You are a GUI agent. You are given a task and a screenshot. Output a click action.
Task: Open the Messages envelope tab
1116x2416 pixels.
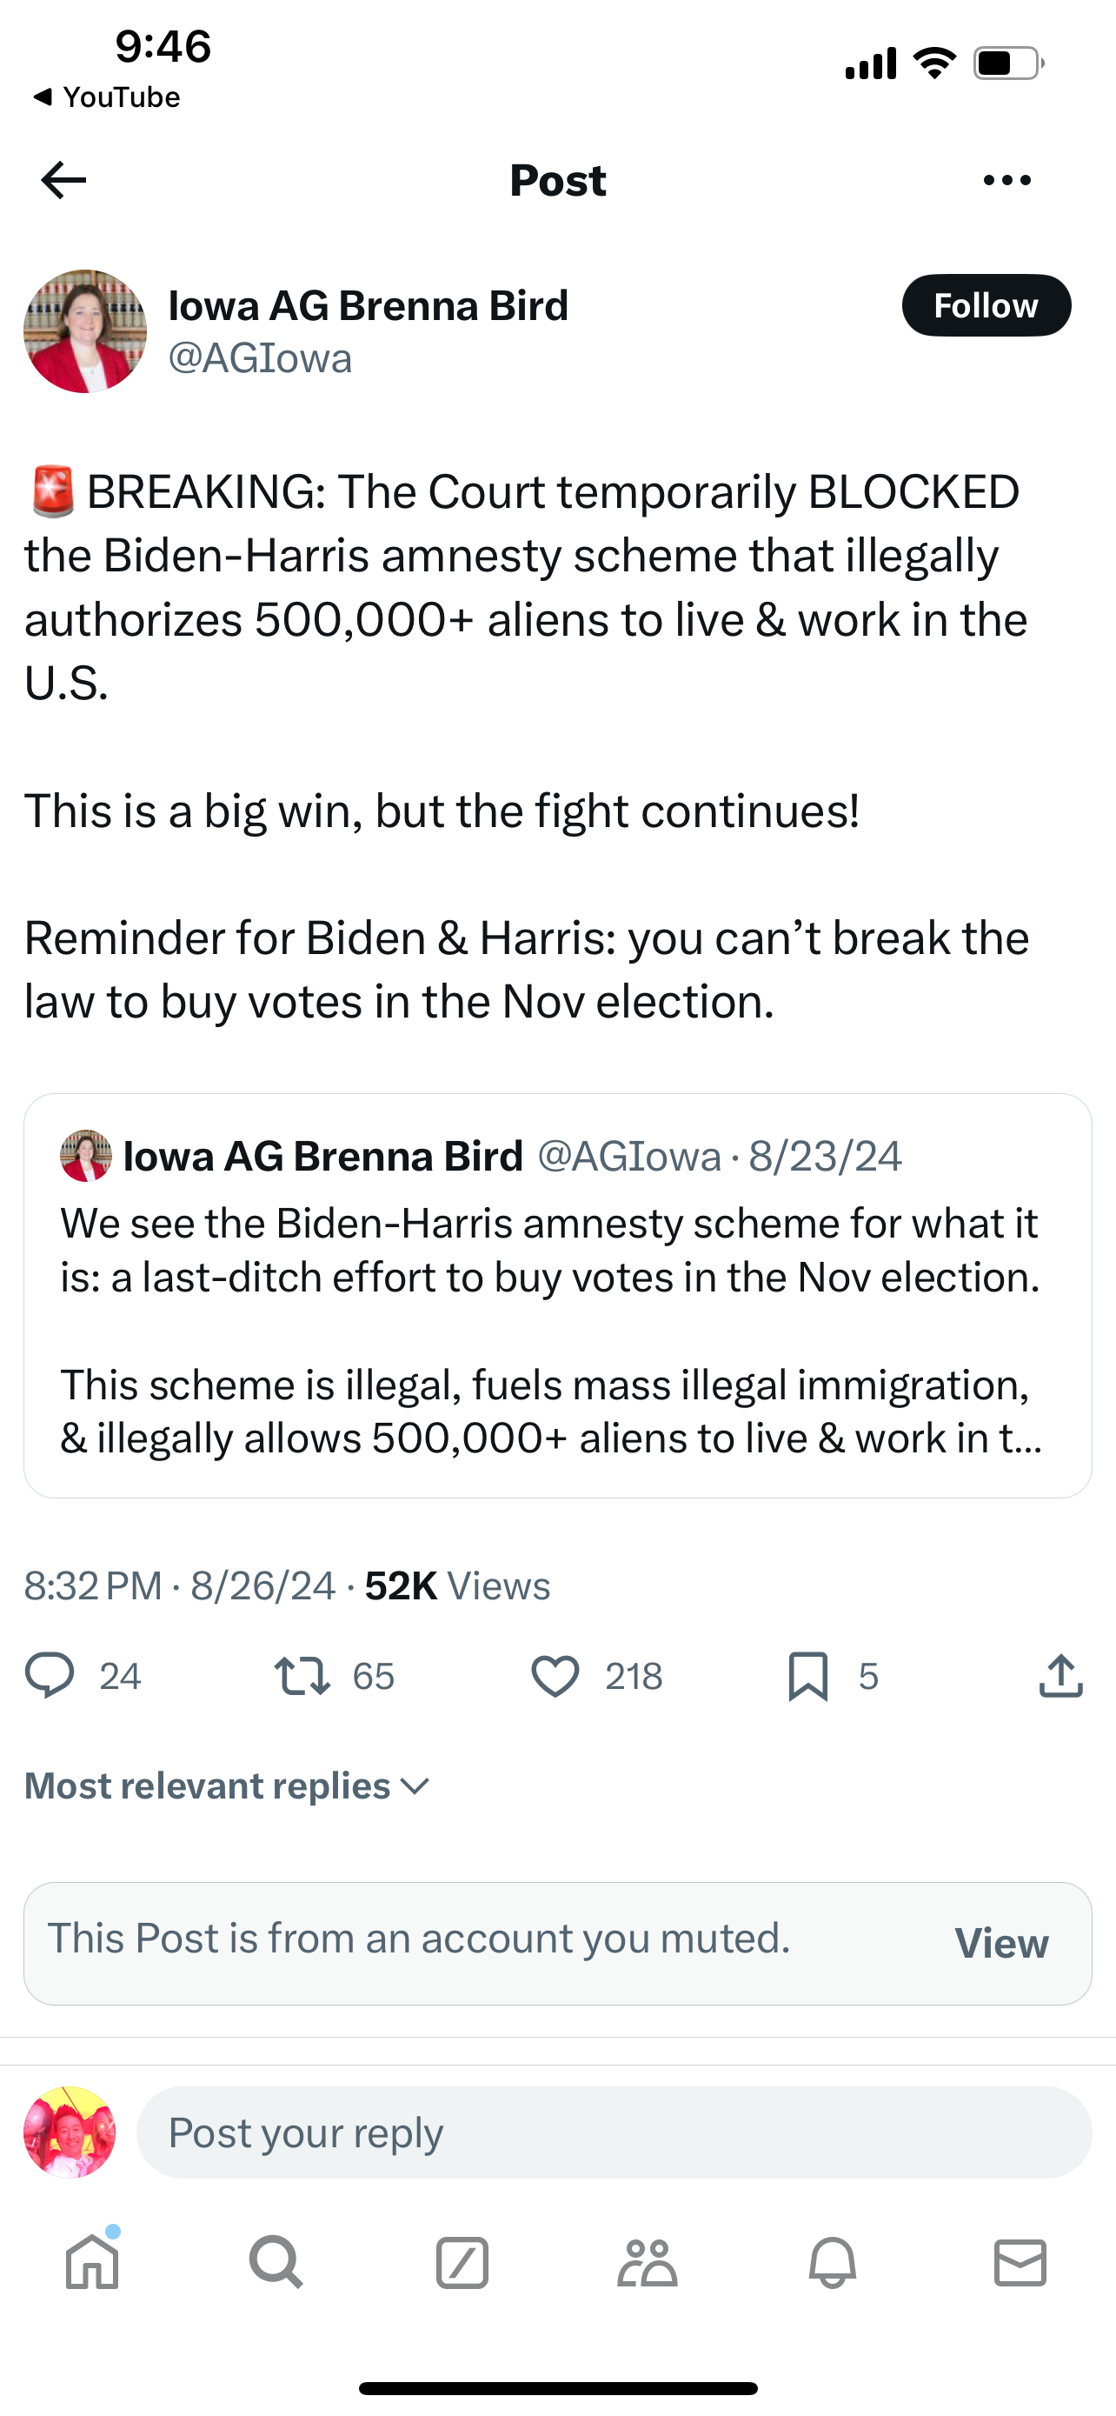(1020, 2262)
